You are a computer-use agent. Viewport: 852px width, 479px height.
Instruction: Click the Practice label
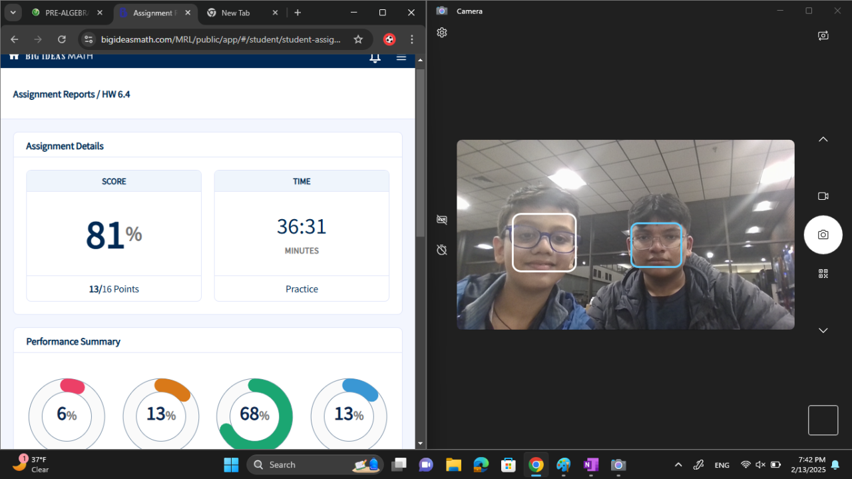[x=302, y=289]
